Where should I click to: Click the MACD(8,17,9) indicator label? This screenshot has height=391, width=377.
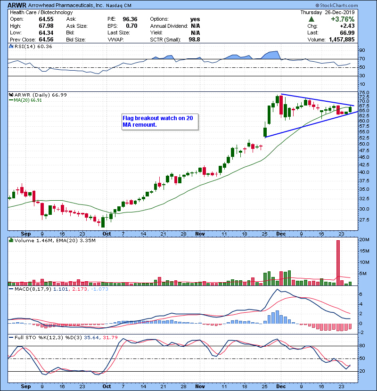click(33, 289)
